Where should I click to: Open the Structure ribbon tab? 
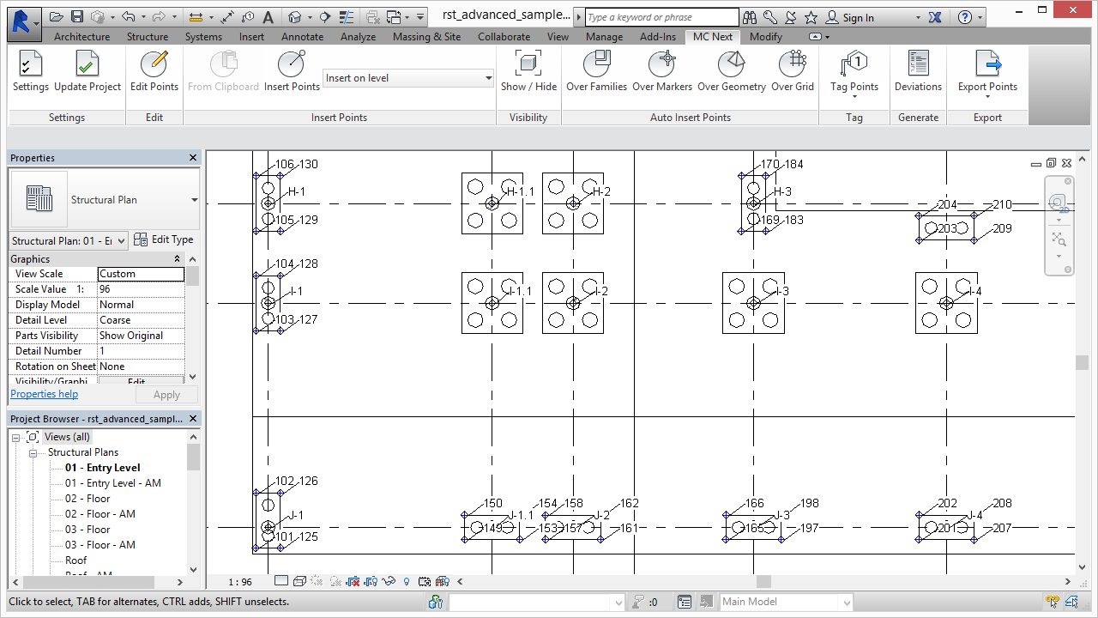[x=148, y=37]
